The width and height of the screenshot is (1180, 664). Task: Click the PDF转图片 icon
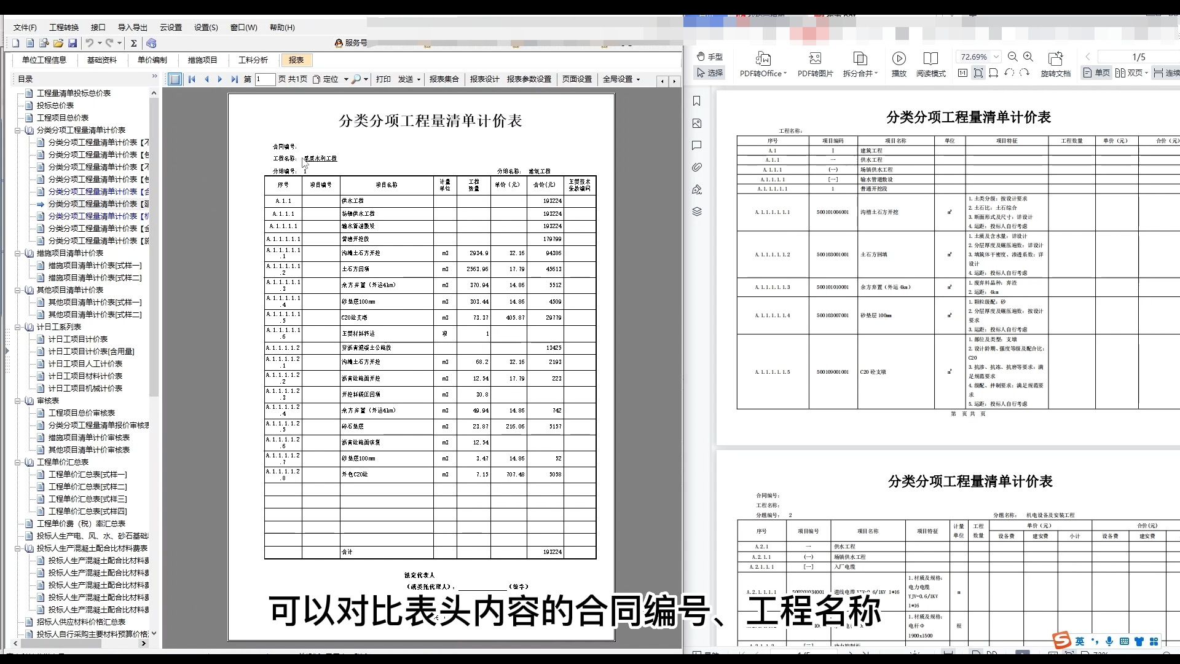(x=815, y=65)
